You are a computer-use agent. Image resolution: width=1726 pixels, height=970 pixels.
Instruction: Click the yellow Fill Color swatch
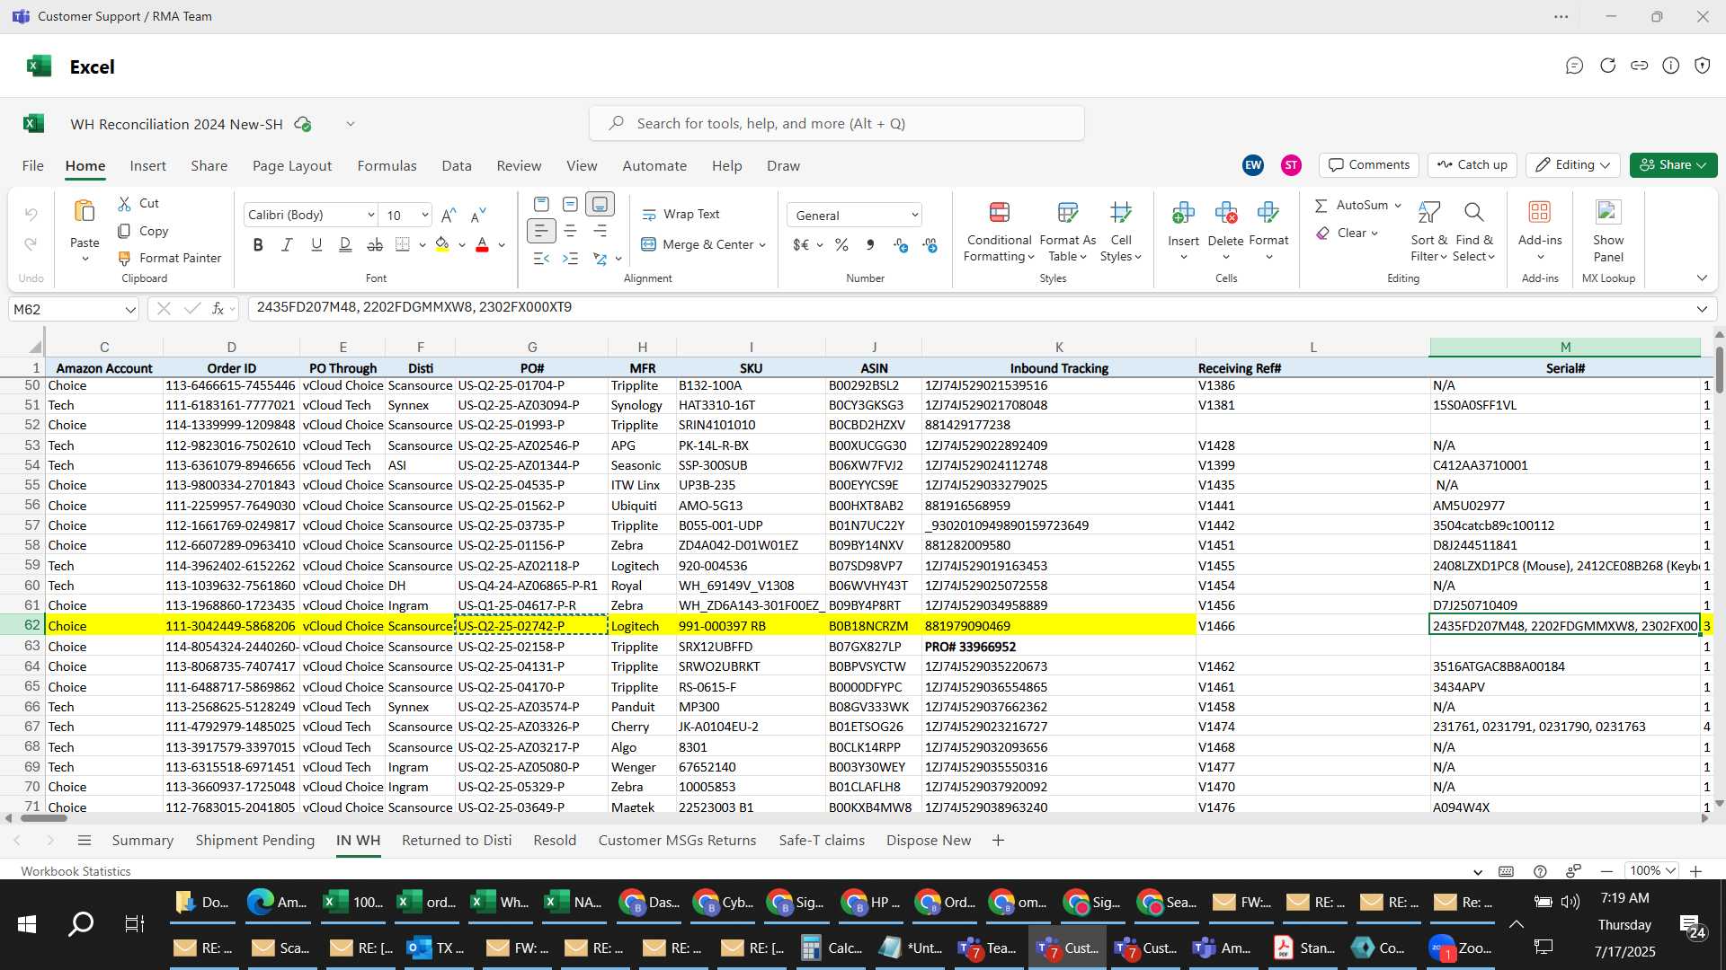441,245
